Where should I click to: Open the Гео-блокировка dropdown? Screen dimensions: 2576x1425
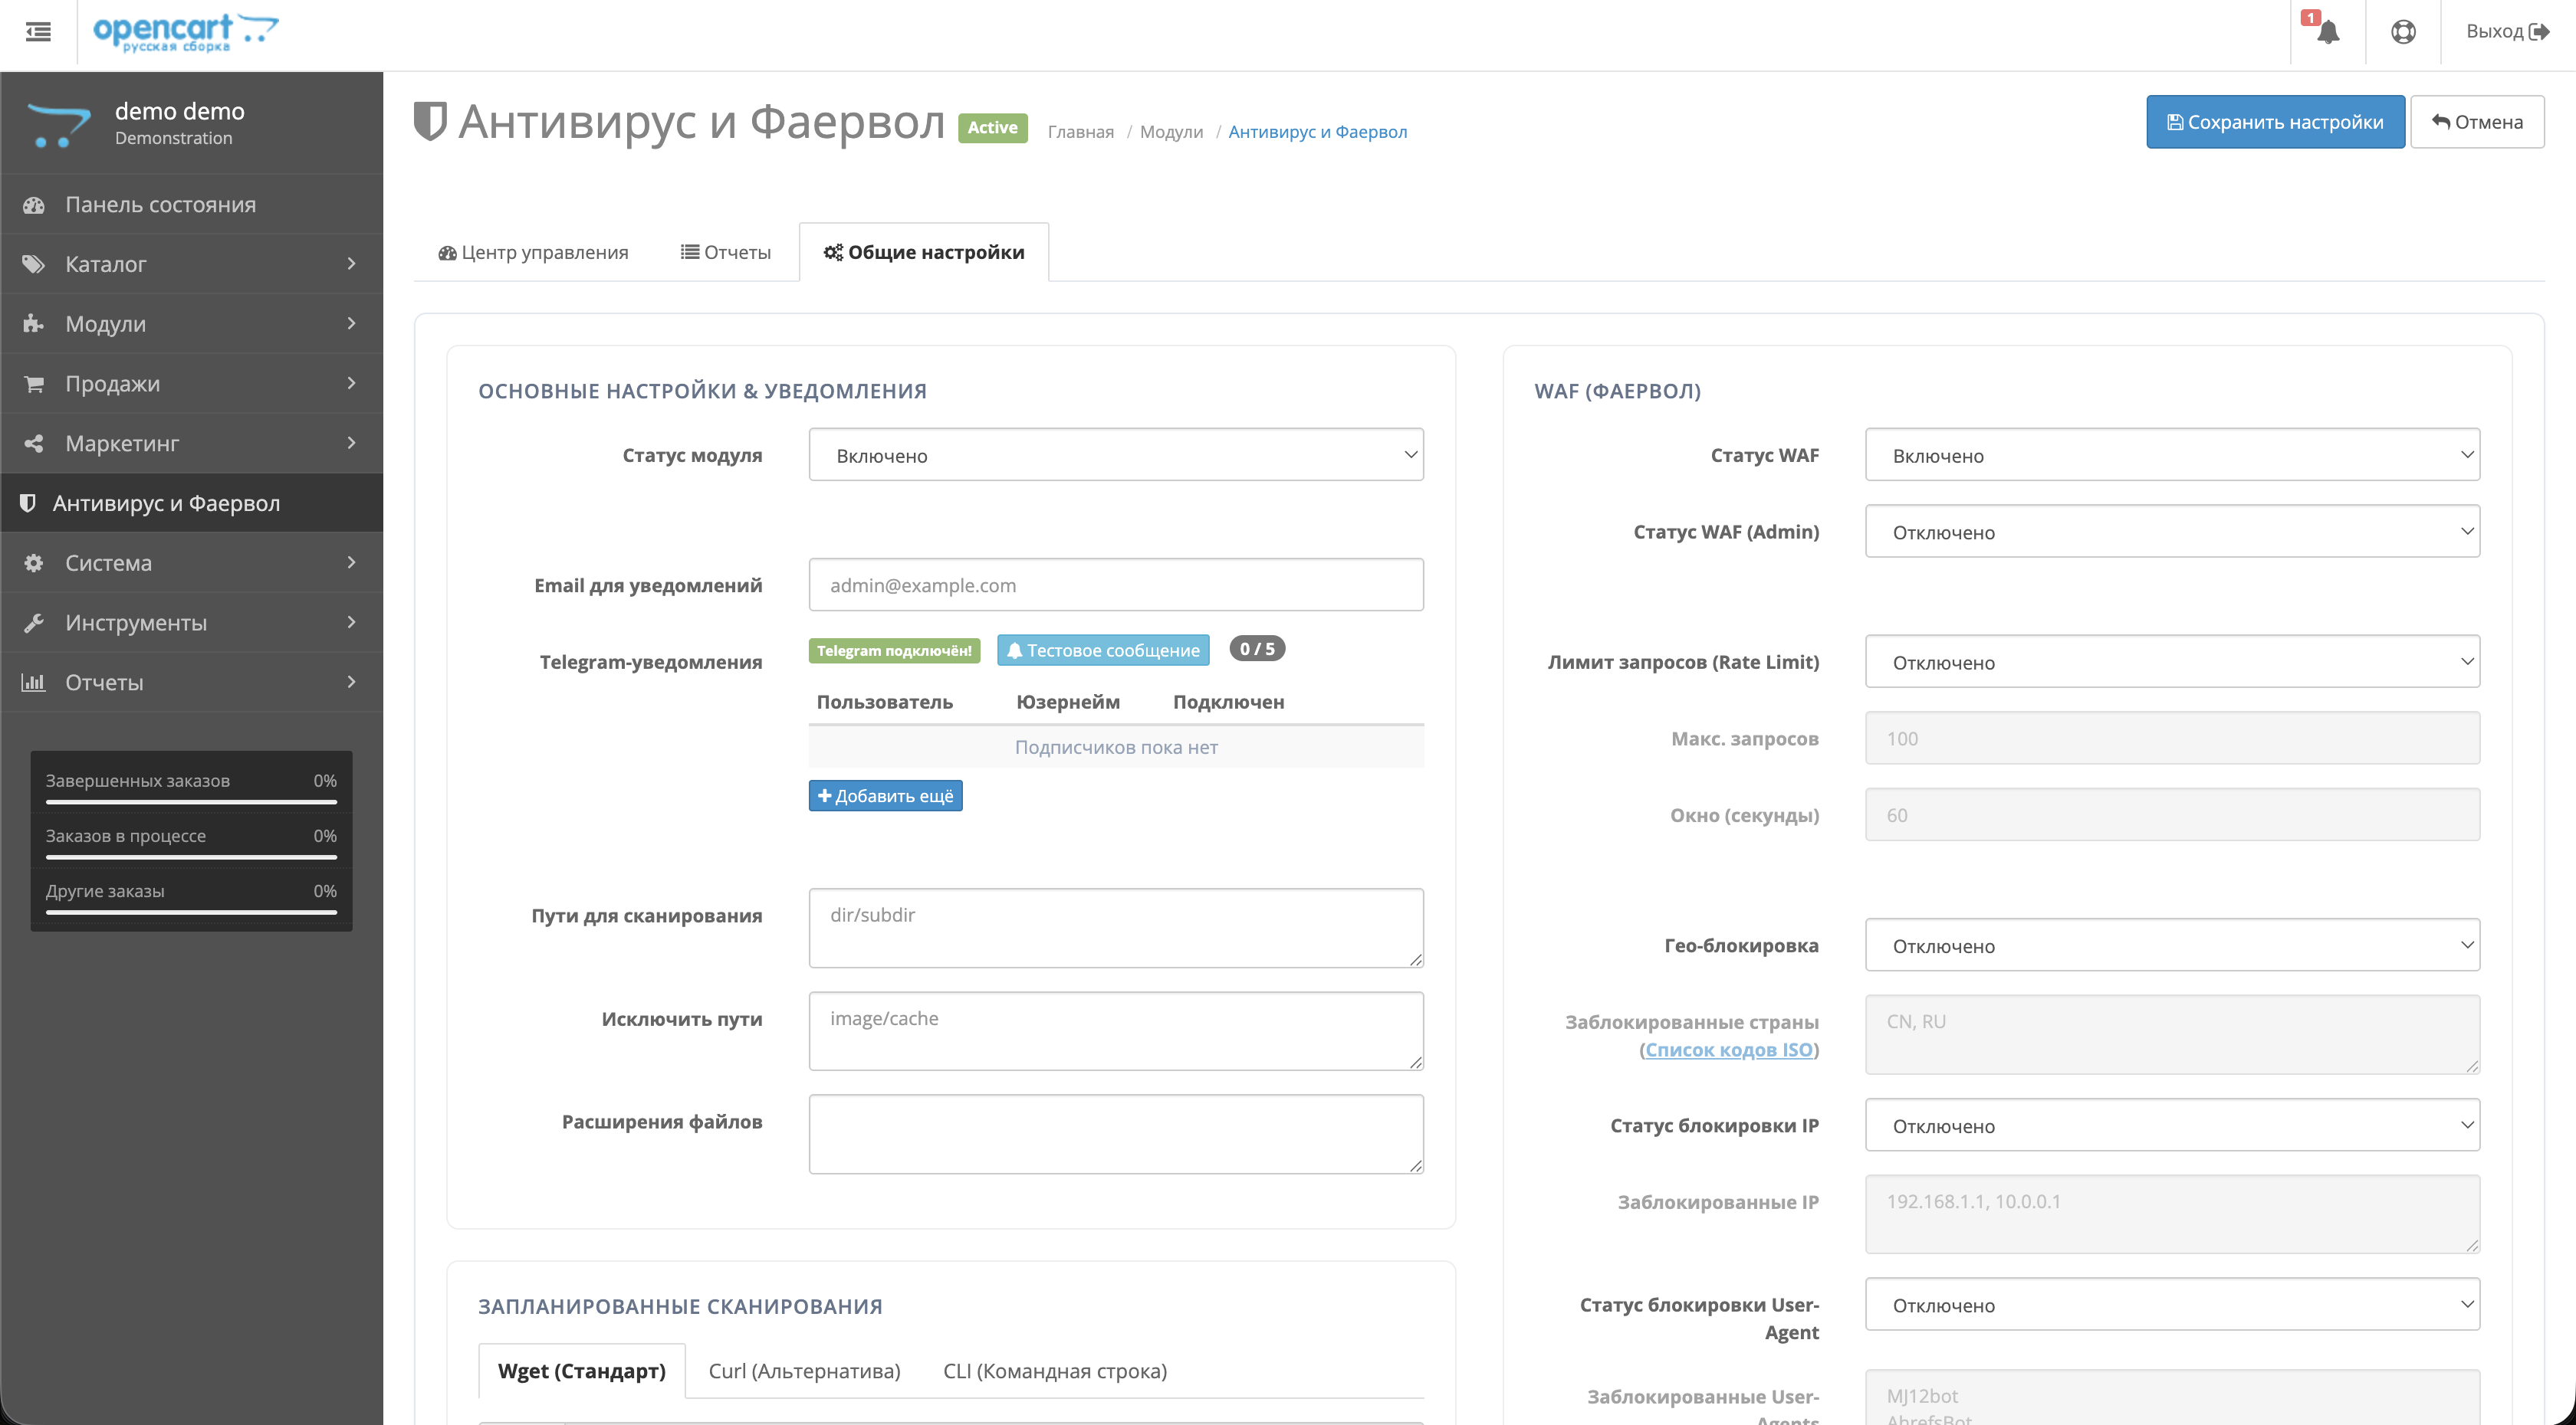pos(2171,945)
